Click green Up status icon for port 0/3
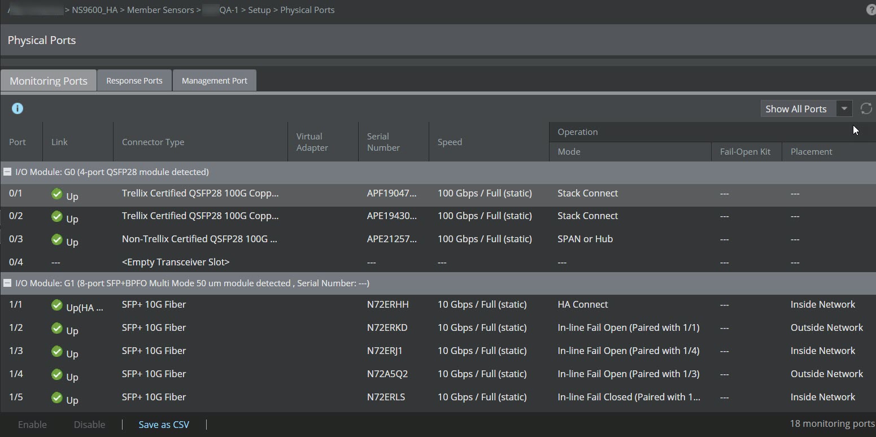This screenshot has width=876, height=437. 56,239
